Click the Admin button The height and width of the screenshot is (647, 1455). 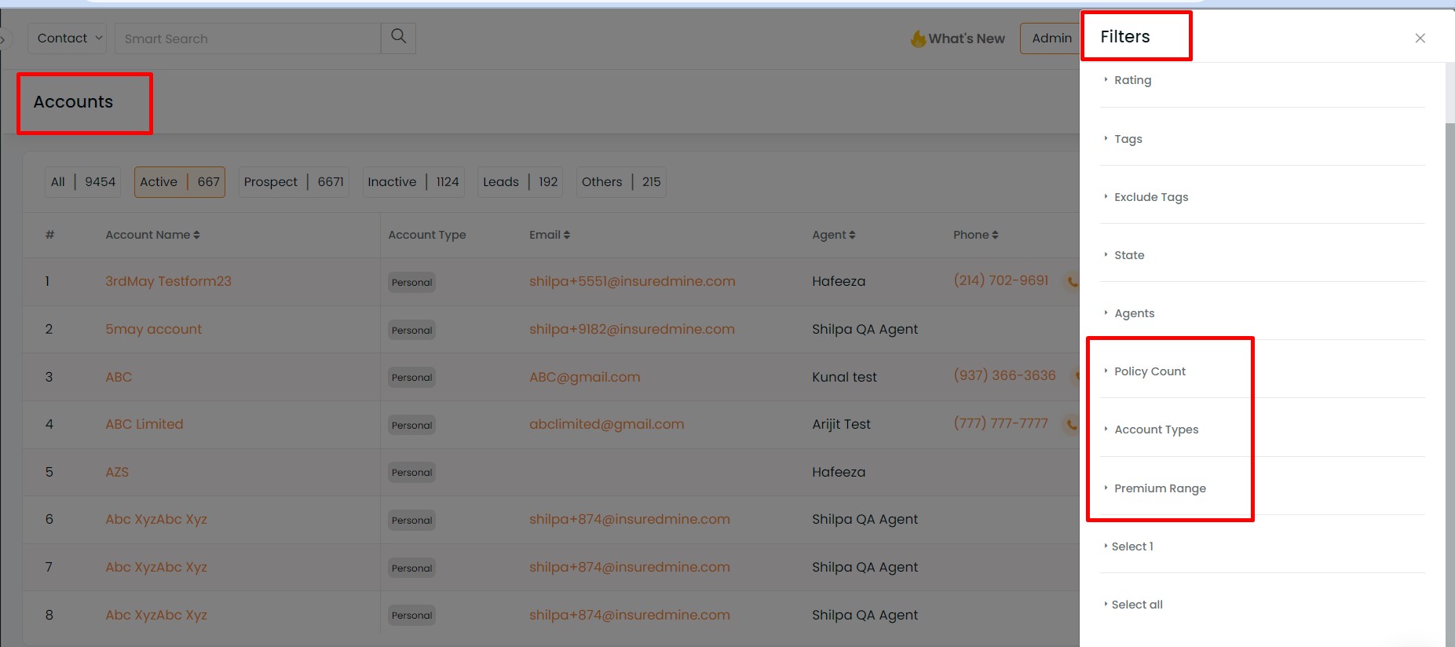(1051, 38)
